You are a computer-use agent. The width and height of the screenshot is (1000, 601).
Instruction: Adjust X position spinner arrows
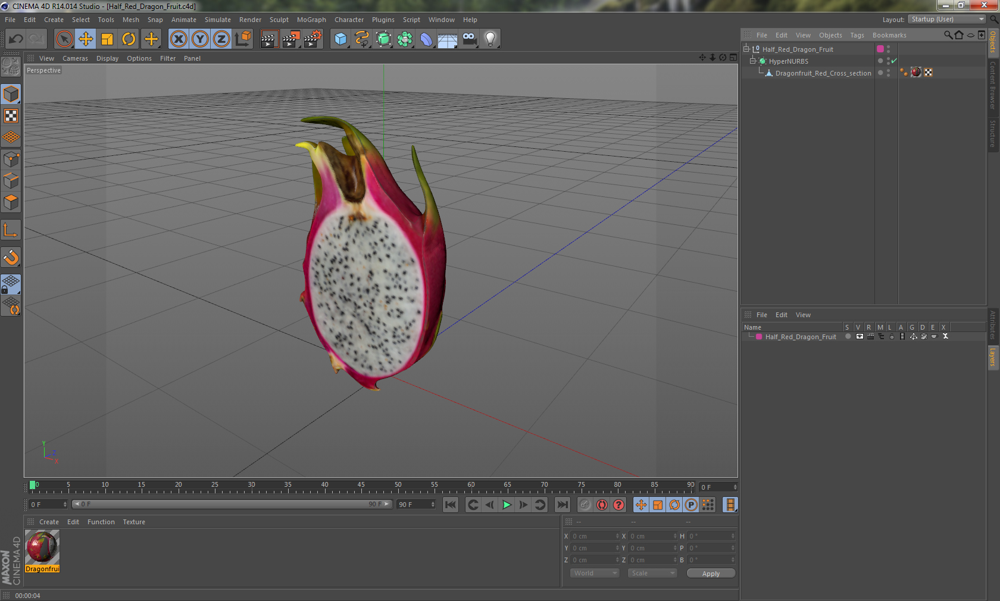coord(617,536)
